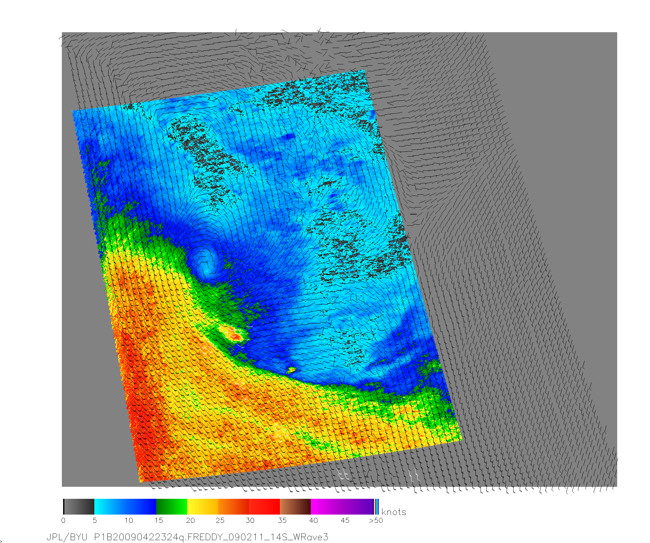Click the '35' legend tick label
The image size is (650, 543).
click(282, 520)
